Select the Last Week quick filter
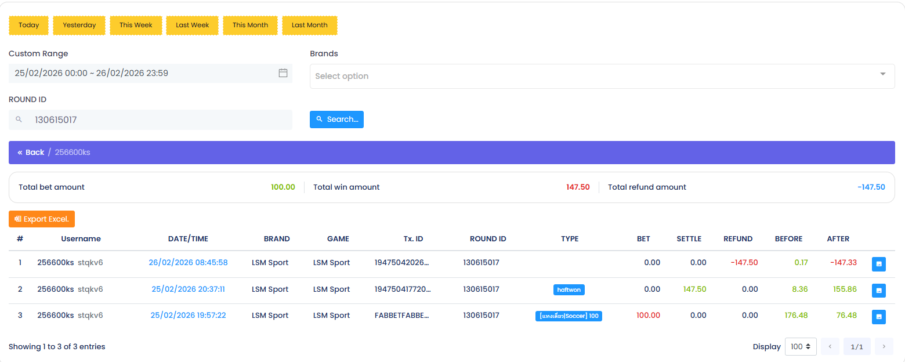 [192, 26]
